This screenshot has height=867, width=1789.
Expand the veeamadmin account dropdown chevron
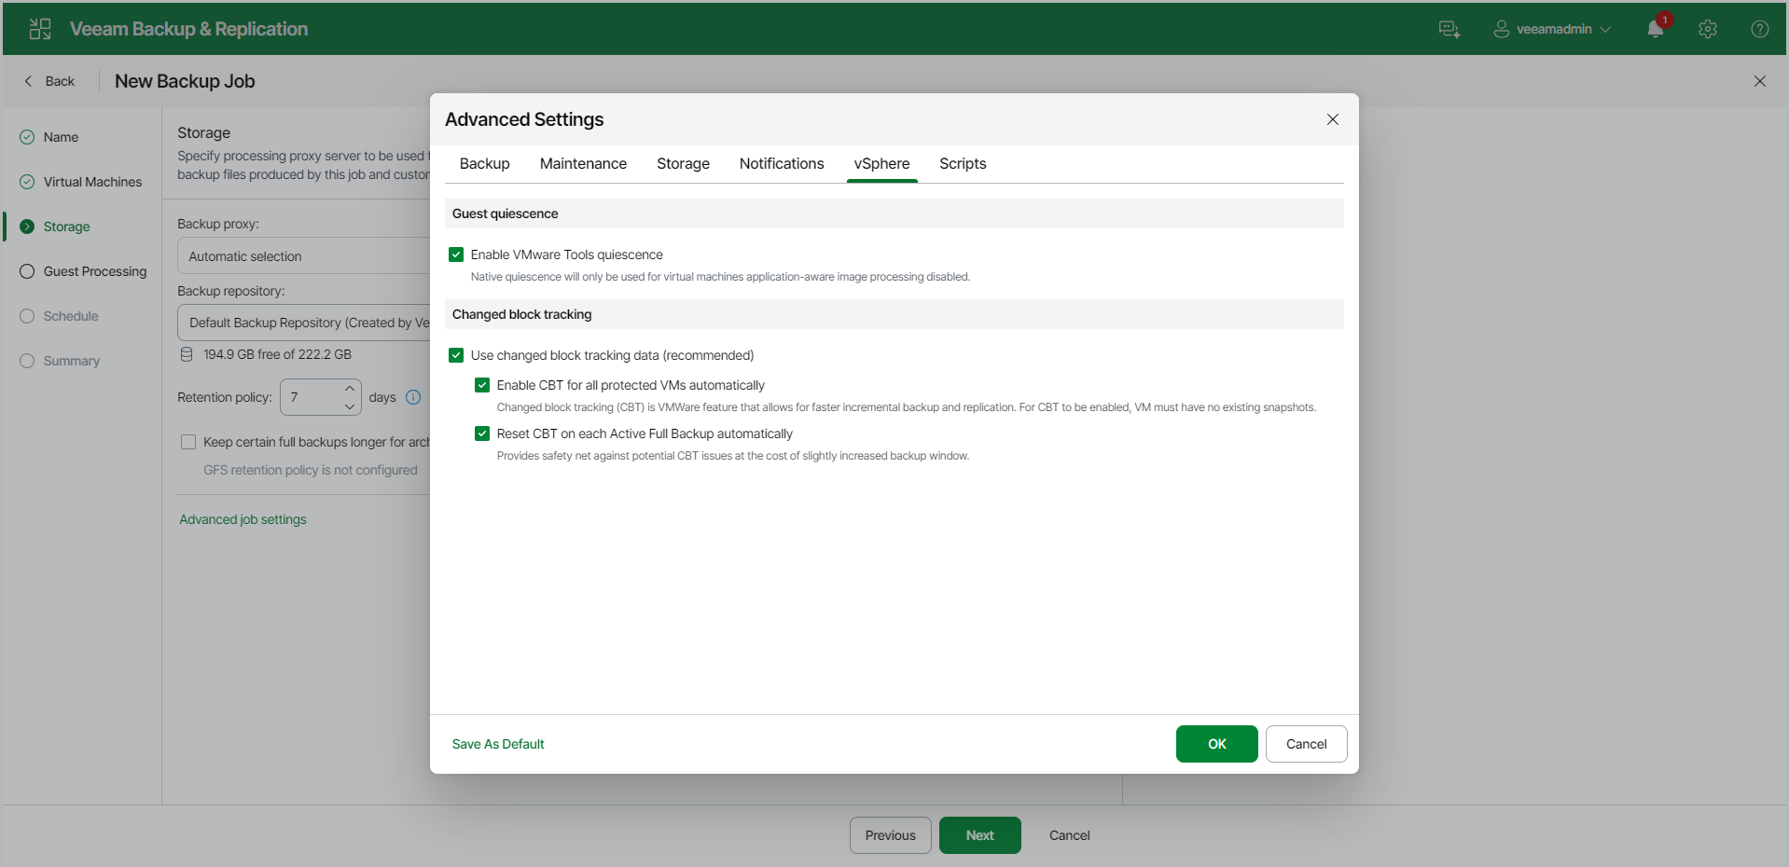coord(1605,29)
